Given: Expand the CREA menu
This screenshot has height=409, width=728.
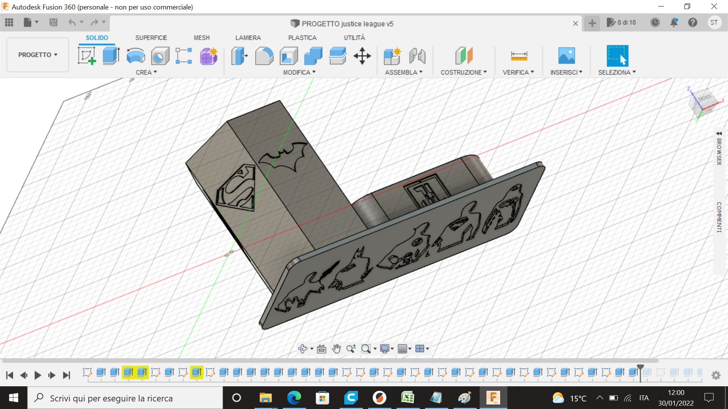Looking at the screenshot, I should pos(146,72).
